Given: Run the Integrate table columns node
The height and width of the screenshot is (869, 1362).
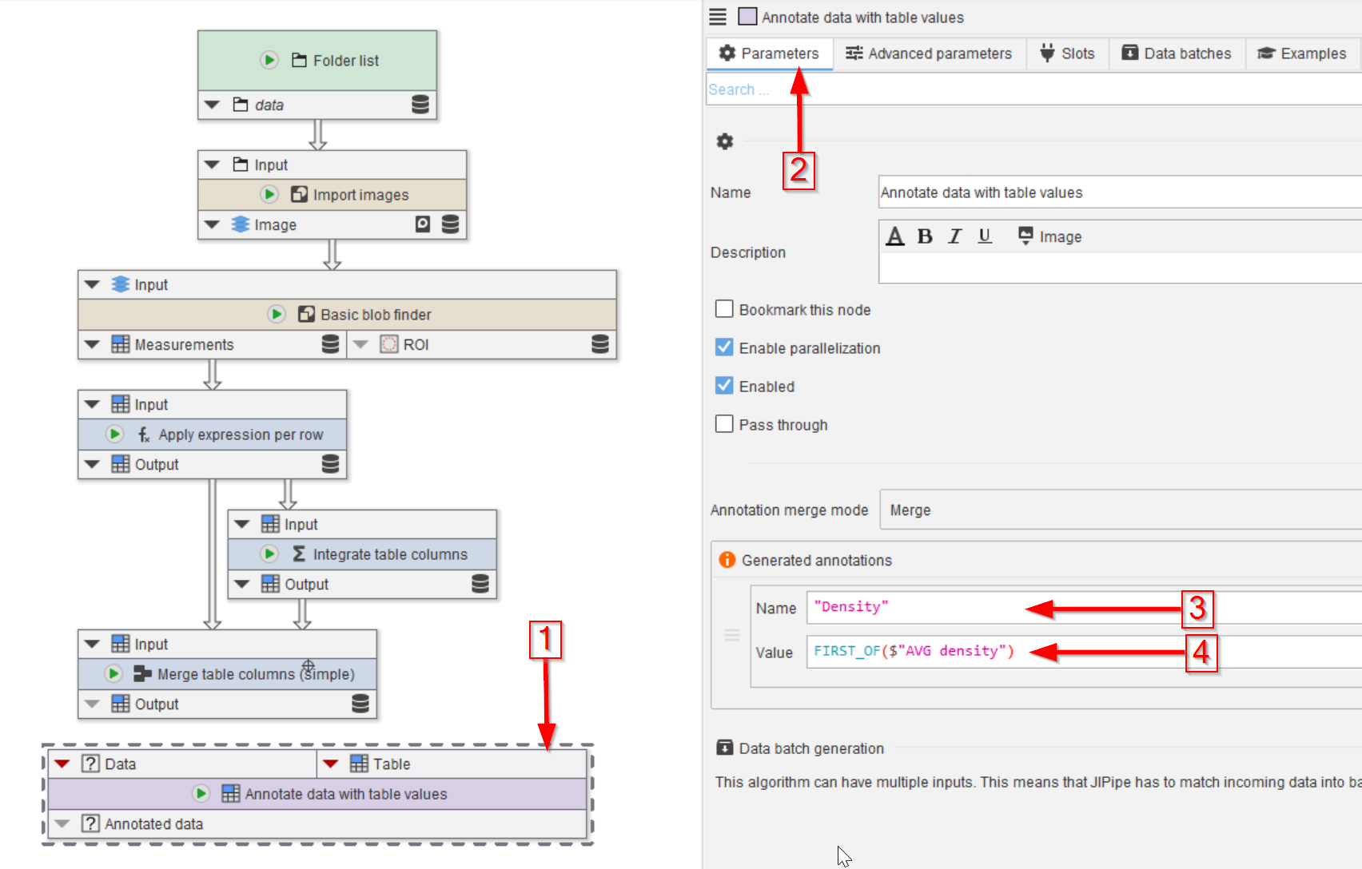Looking at the screenshot, I should [269, 554].
